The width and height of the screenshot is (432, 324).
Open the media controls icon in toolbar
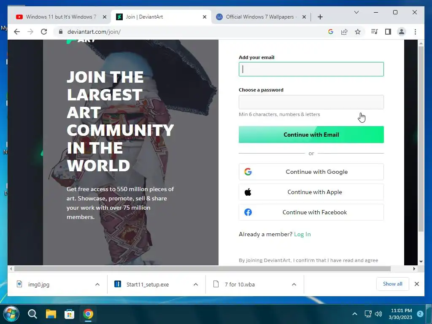coord(374,32)
